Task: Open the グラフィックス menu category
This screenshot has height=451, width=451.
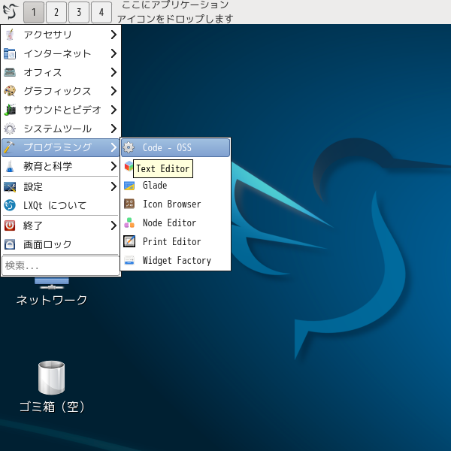Action: click(60, 91)
